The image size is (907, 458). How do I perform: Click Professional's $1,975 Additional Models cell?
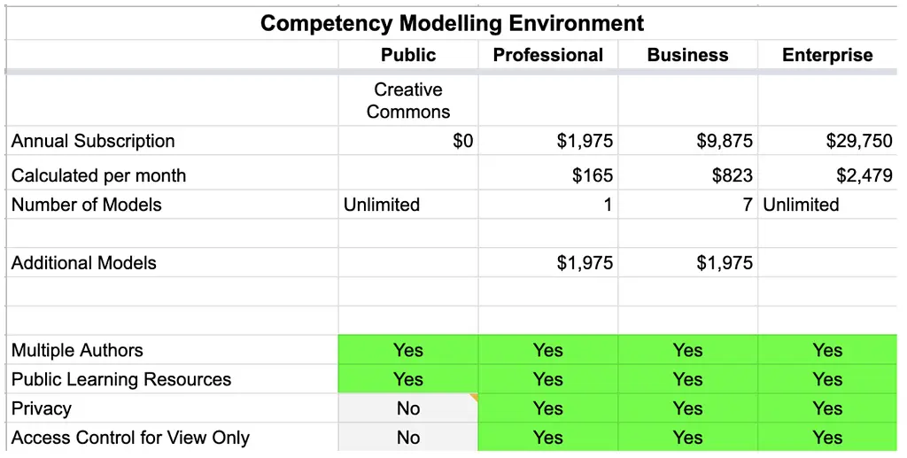coord(547,262)
